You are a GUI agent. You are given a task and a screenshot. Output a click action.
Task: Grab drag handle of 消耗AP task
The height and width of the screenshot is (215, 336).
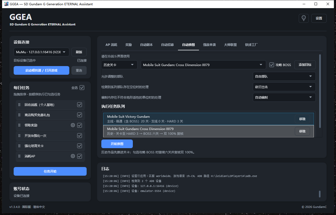(x=19, y=156)
